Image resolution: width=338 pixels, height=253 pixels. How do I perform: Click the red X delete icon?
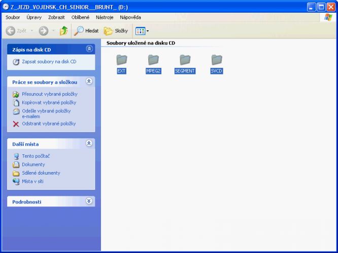[x=16, y=124]
